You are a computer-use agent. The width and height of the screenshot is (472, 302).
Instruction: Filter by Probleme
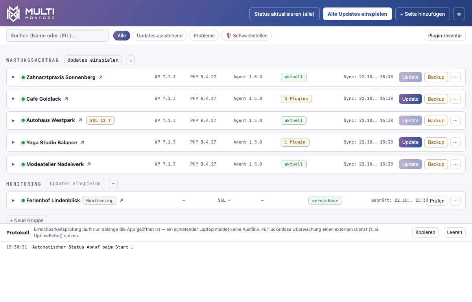[x=204, y=36]
